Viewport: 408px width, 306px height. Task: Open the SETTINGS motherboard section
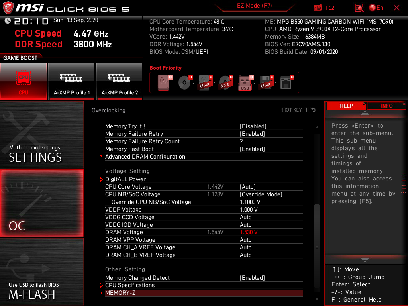coord(41,135)
